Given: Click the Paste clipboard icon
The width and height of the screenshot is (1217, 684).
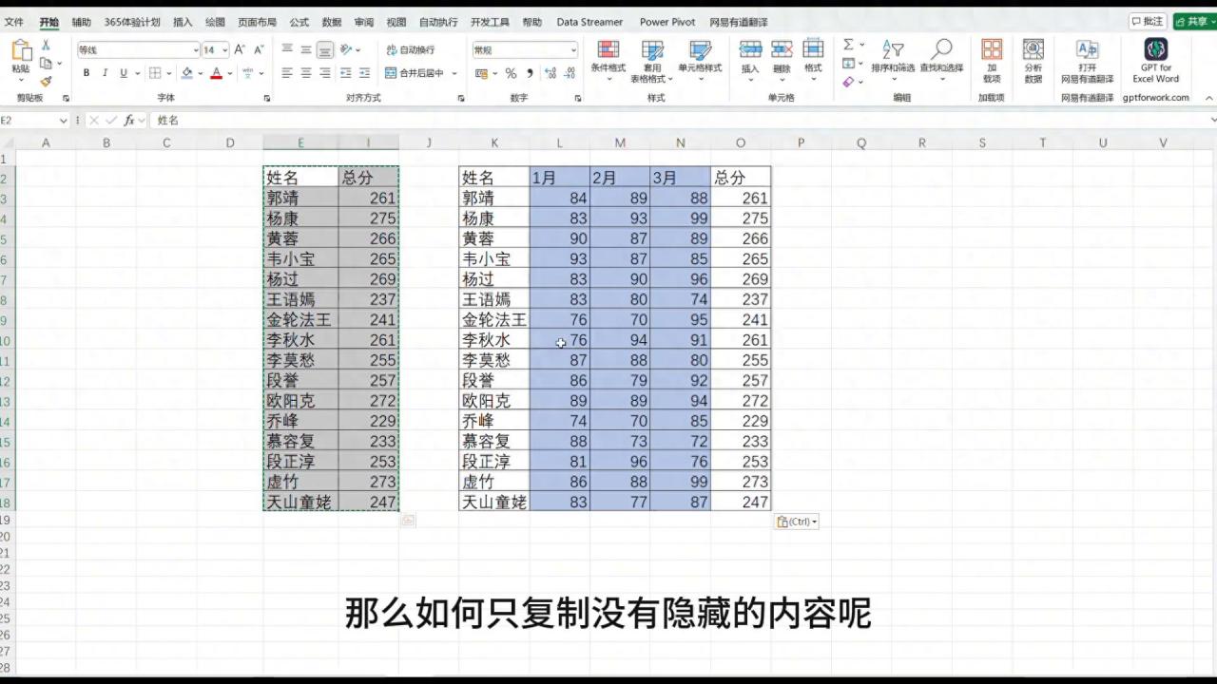Looking at the screenshot, I should click(21, 51).
